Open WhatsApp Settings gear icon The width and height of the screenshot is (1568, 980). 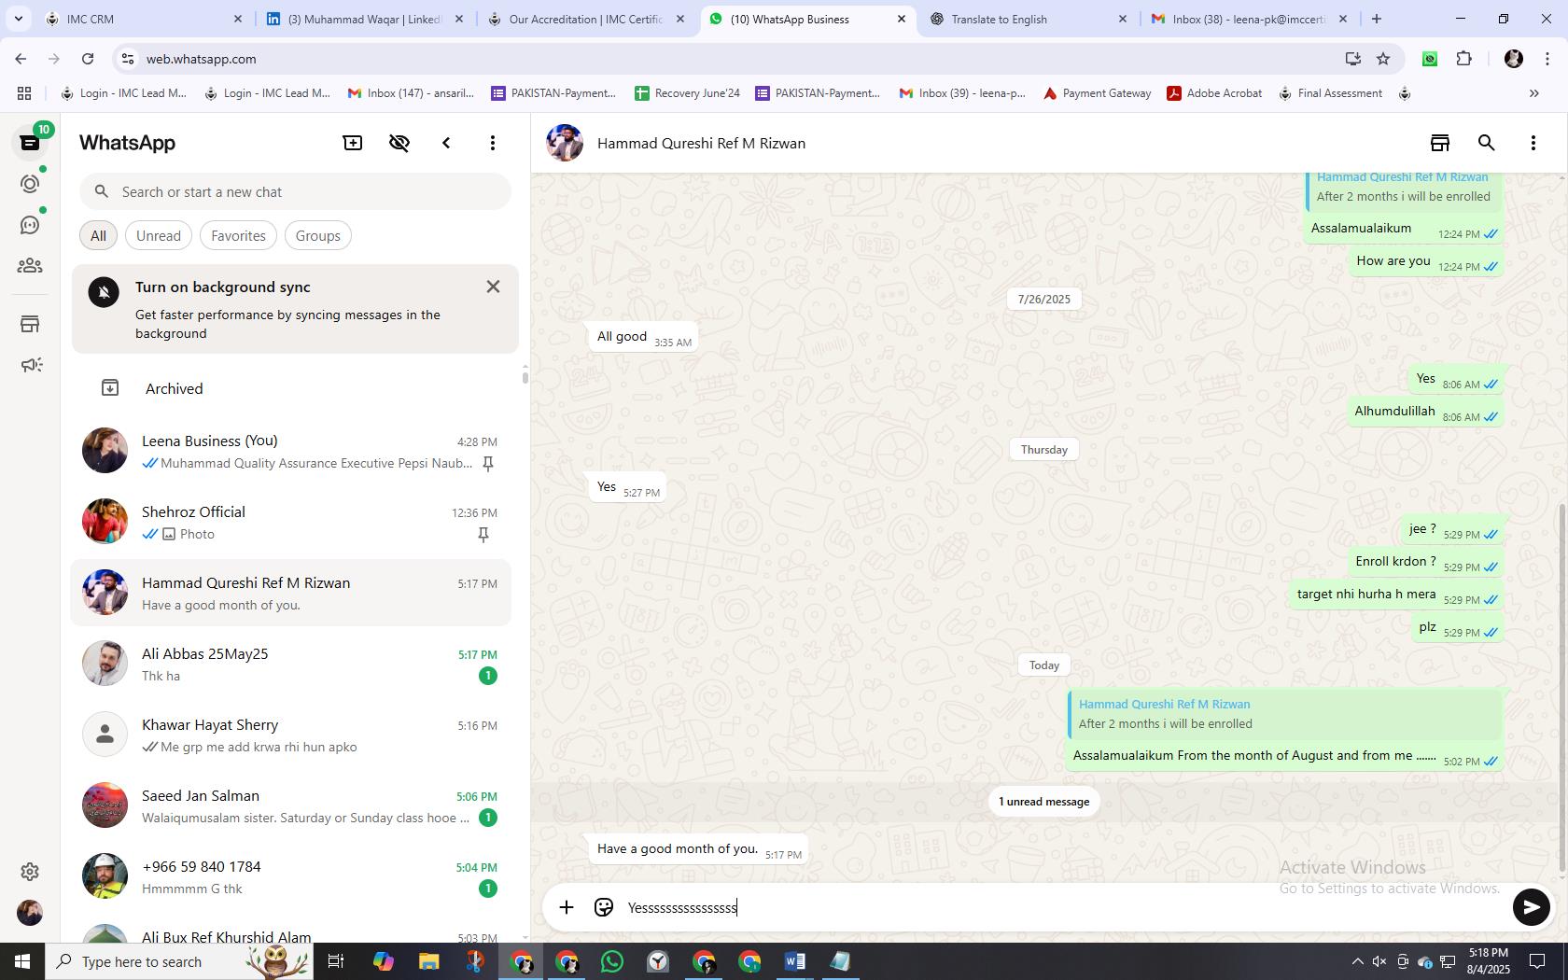30,871
